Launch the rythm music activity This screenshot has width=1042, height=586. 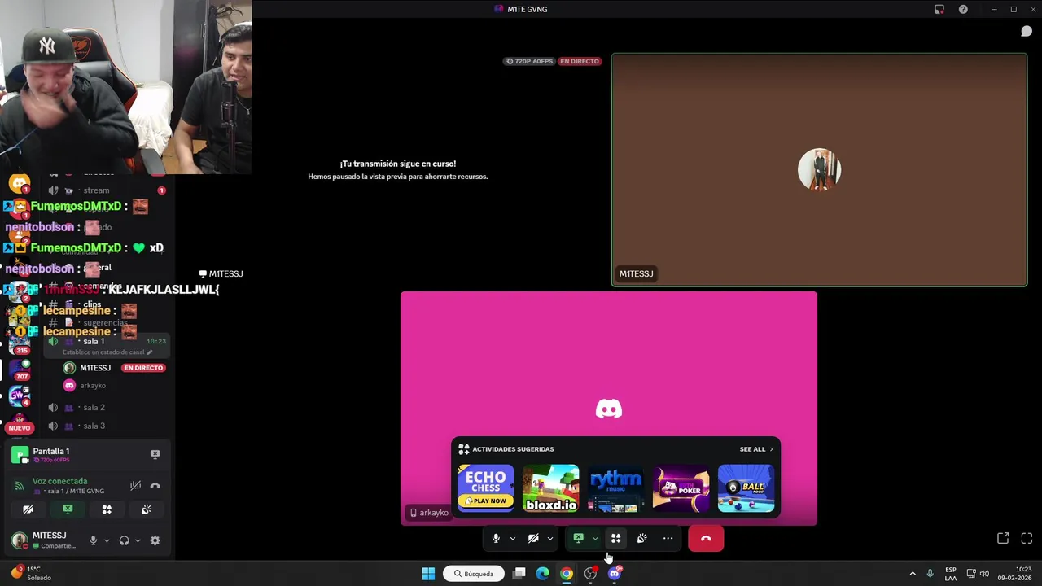point(616,488)
